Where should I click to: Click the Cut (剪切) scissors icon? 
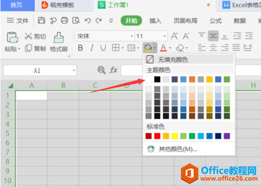click(x=29, y=36)
